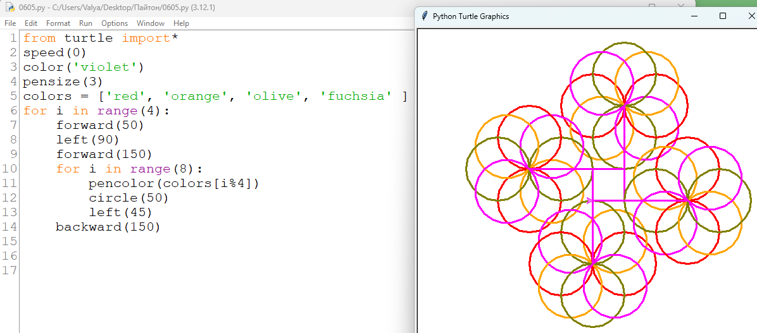Place cursor on 'from turtle import*' line
The width and height of the screenshot is (757, 333).
click(101, 38)
